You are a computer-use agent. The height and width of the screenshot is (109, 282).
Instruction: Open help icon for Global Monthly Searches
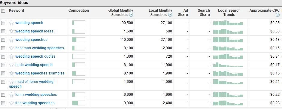pos(131,15)
